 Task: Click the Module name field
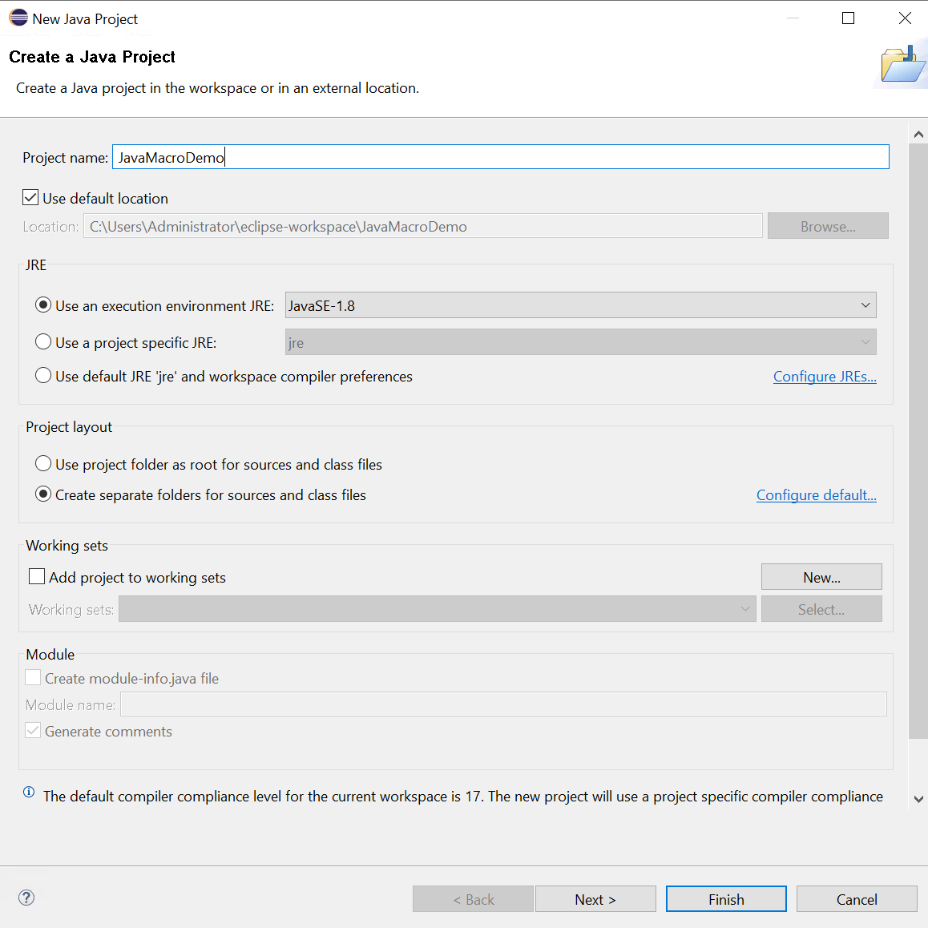tap(503, 704)
